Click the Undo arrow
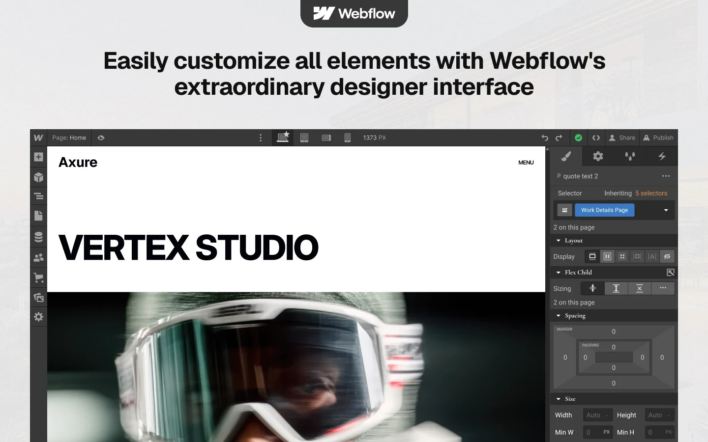The image size is (708, 442). [545, 138]
